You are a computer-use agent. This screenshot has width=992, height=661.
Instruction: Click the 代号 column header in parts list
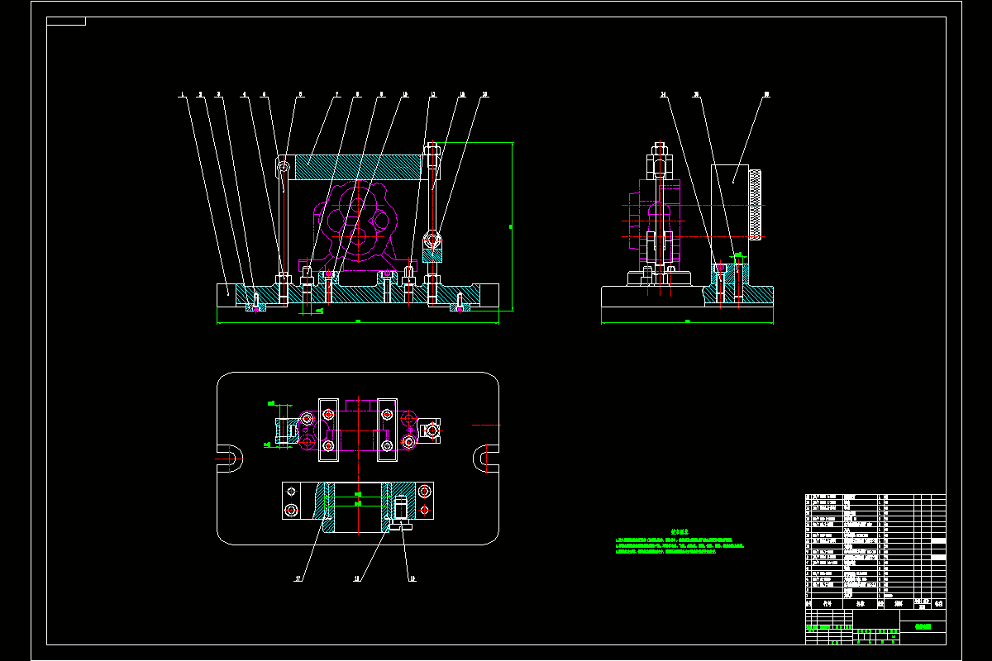coord(826,604)
